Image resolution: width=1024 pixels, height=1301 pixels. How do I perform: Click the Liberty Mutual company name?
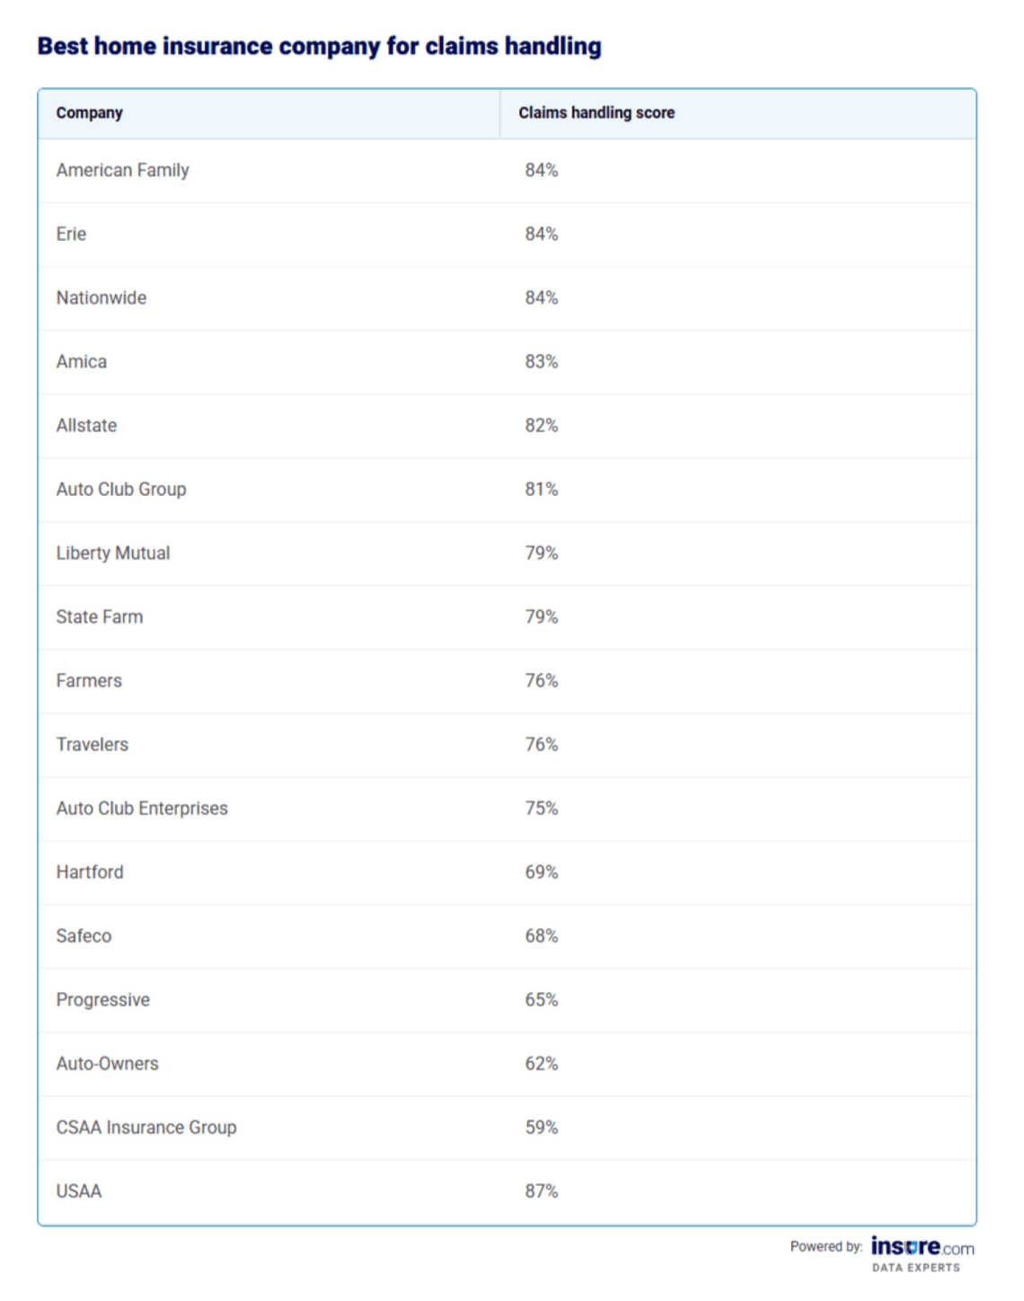click(x=113, y=553)
